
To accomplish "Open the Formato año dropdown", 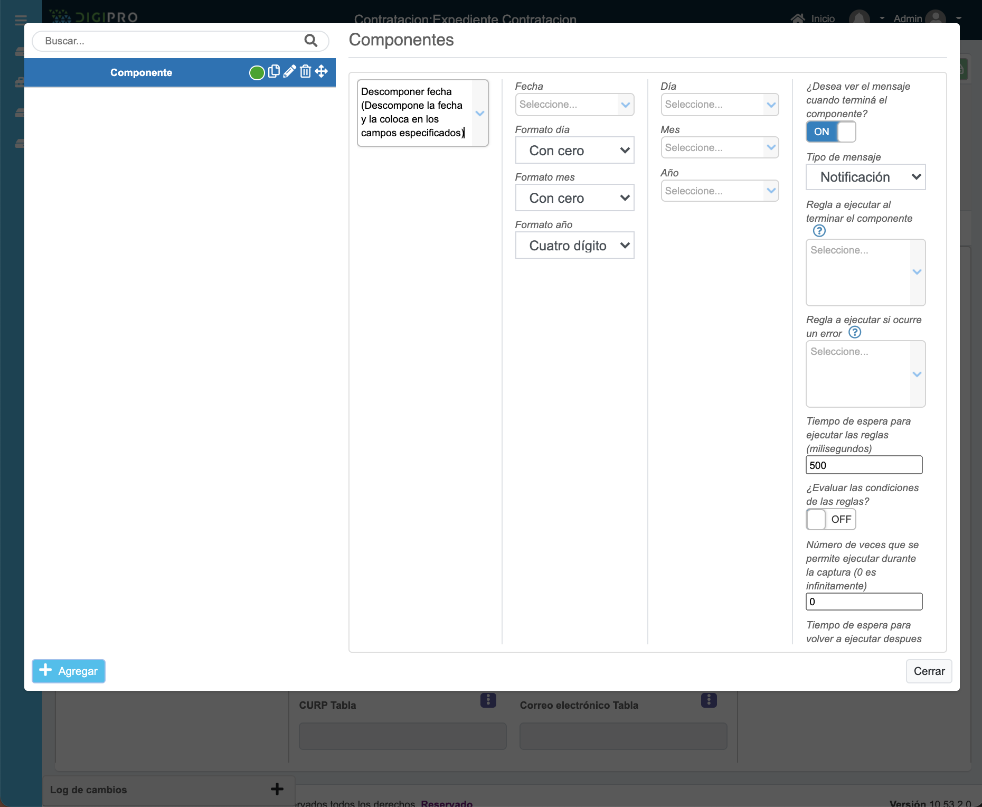I will 574,246.
